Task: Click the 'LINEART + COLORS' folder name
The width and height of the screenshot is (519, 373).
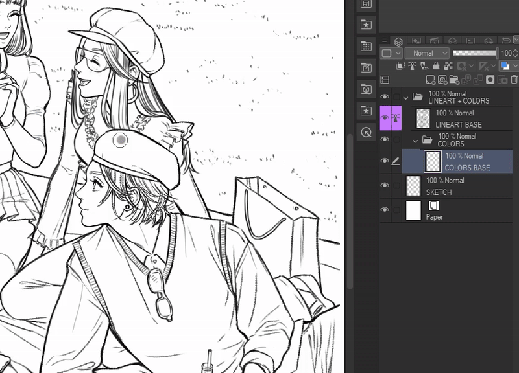Action: [x=459, y=101]
